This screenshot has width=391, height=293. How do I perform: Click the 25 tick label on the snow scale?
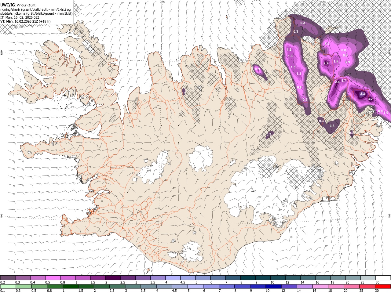click(x=362, y=282)
